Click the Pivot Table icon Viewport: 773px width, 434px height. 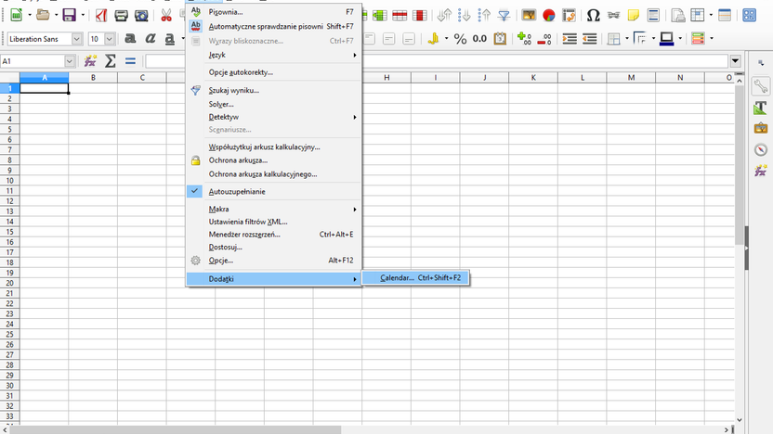(x=569, y=15)
